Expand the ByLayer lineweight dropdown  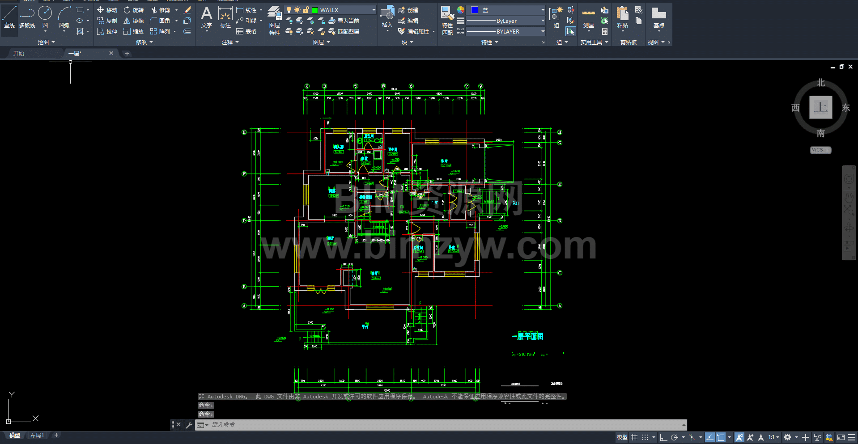click(543, 21)
